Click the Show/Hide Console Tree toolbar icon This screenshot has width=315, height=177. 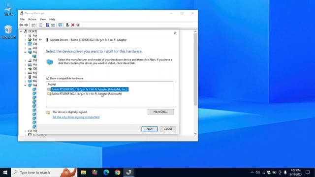click(x=33, y=25)
